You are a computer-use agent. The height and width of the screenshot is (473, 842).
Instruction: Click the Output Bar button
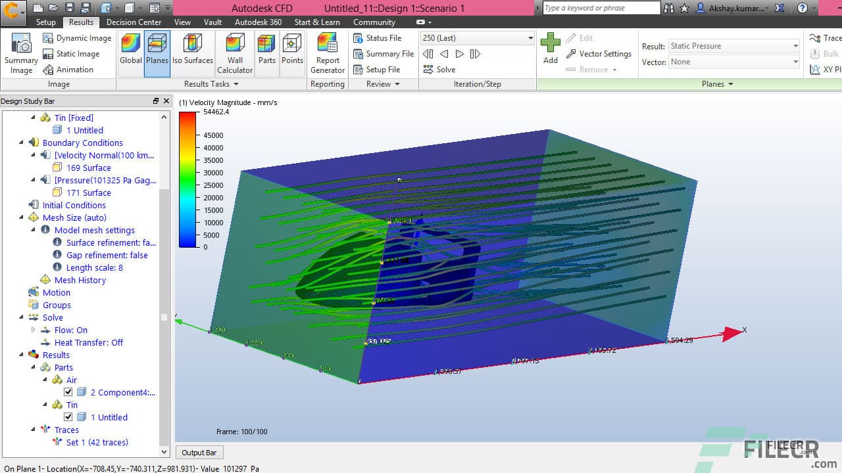pos(199,452)
